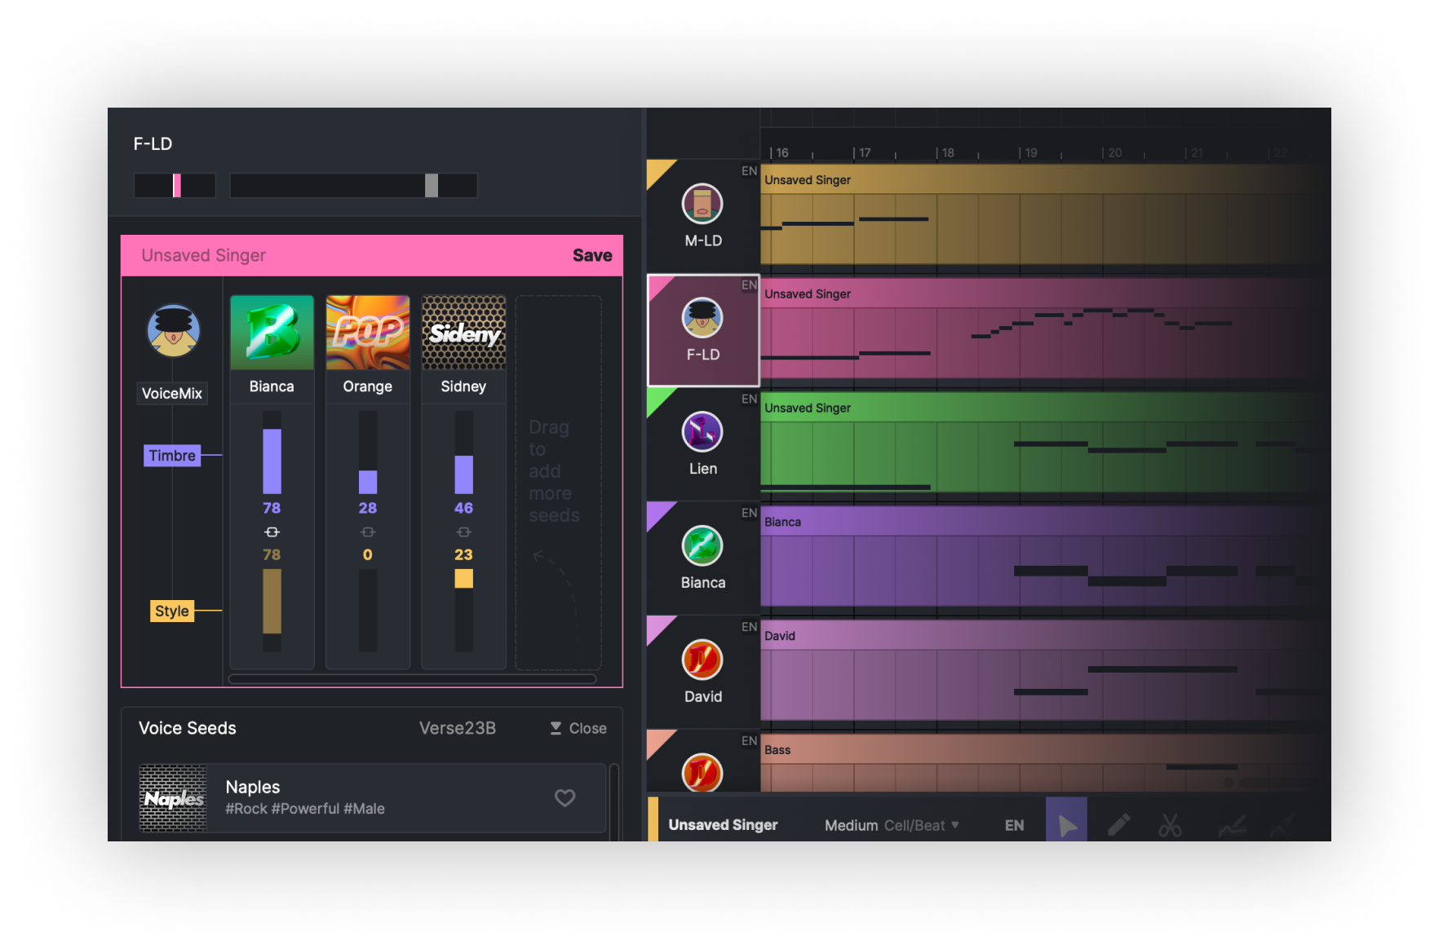Toggle EN language on Bass track
Viewport: 1439px width, 949px height.
(x=749, y=741)
